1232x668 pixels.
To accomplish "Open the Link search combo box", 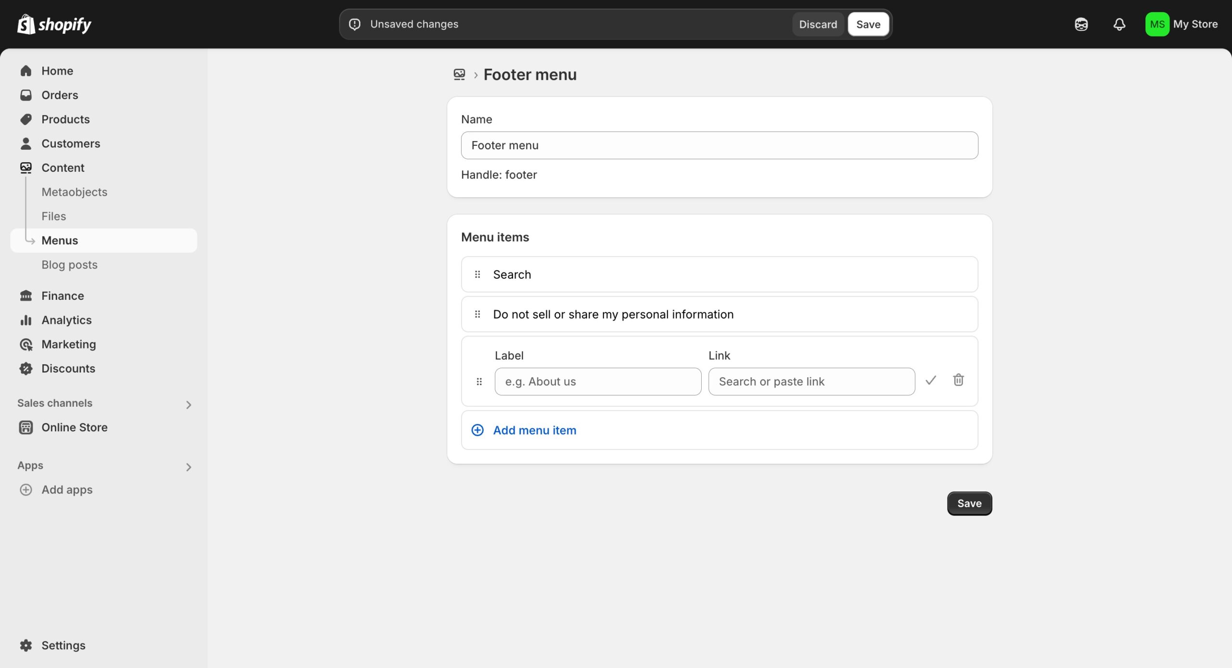I will 811,382.
